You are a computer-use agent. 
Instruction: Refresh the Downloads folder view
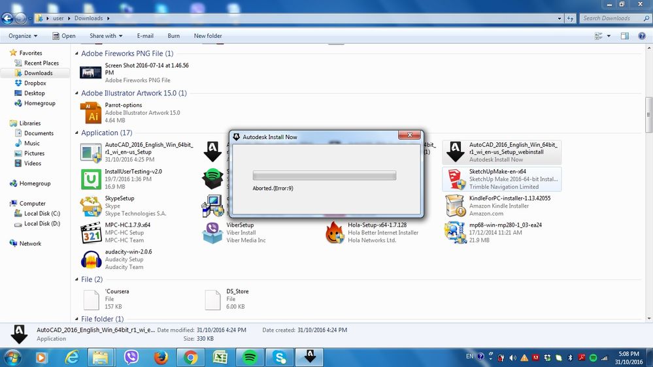(570, 18)
